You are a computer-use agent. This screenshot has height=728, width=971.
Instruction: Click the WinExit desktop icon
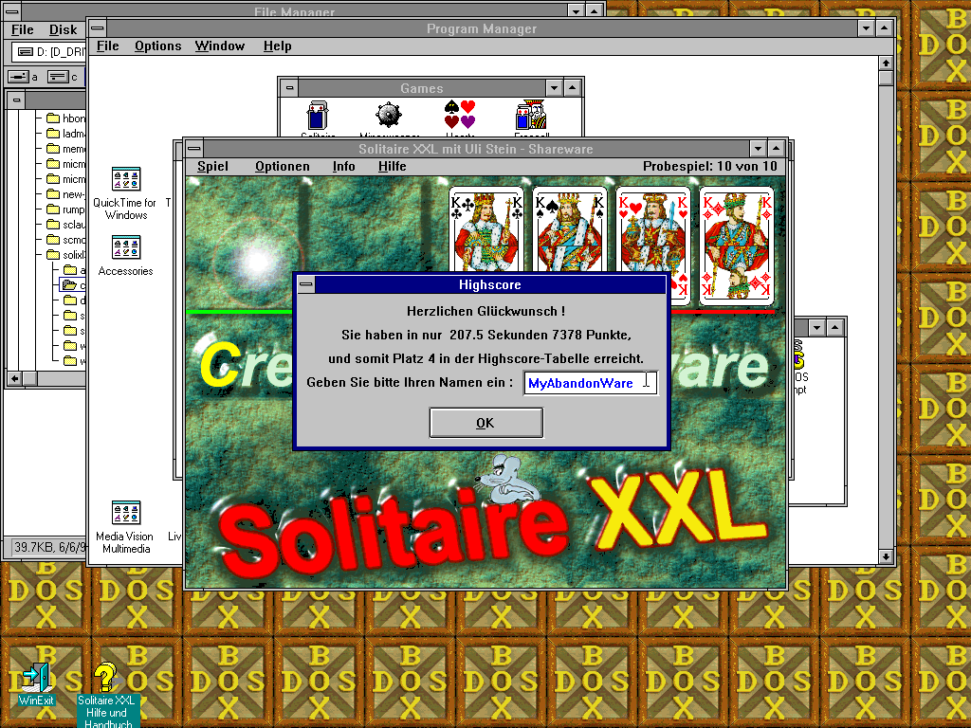(36, 684)
